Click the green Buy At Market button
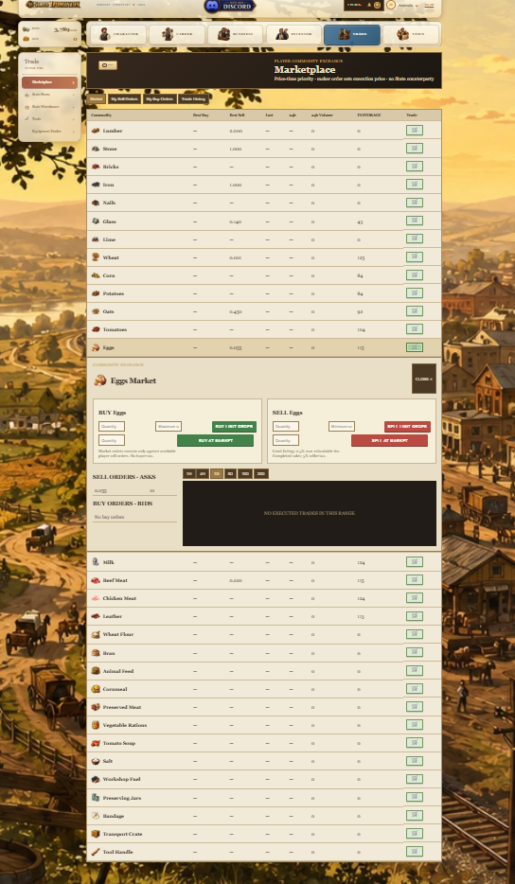The width and height of the screenshot is (515, 884). pos(215,440)
